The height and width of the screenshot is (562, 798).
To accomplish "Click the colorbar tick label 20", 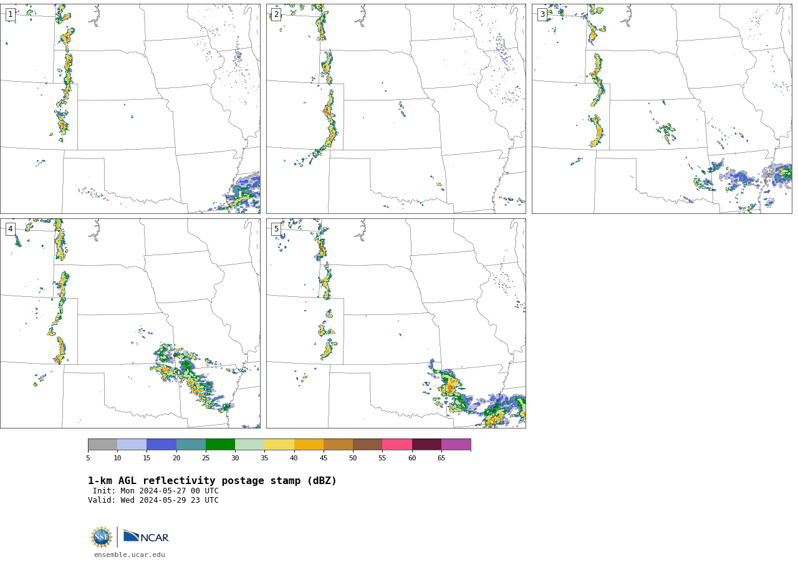I will coord(176,458).
